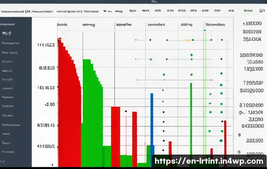
Task: Open the second item in the left sidebar
Action: pyautogui.click(x=6, y=34)
